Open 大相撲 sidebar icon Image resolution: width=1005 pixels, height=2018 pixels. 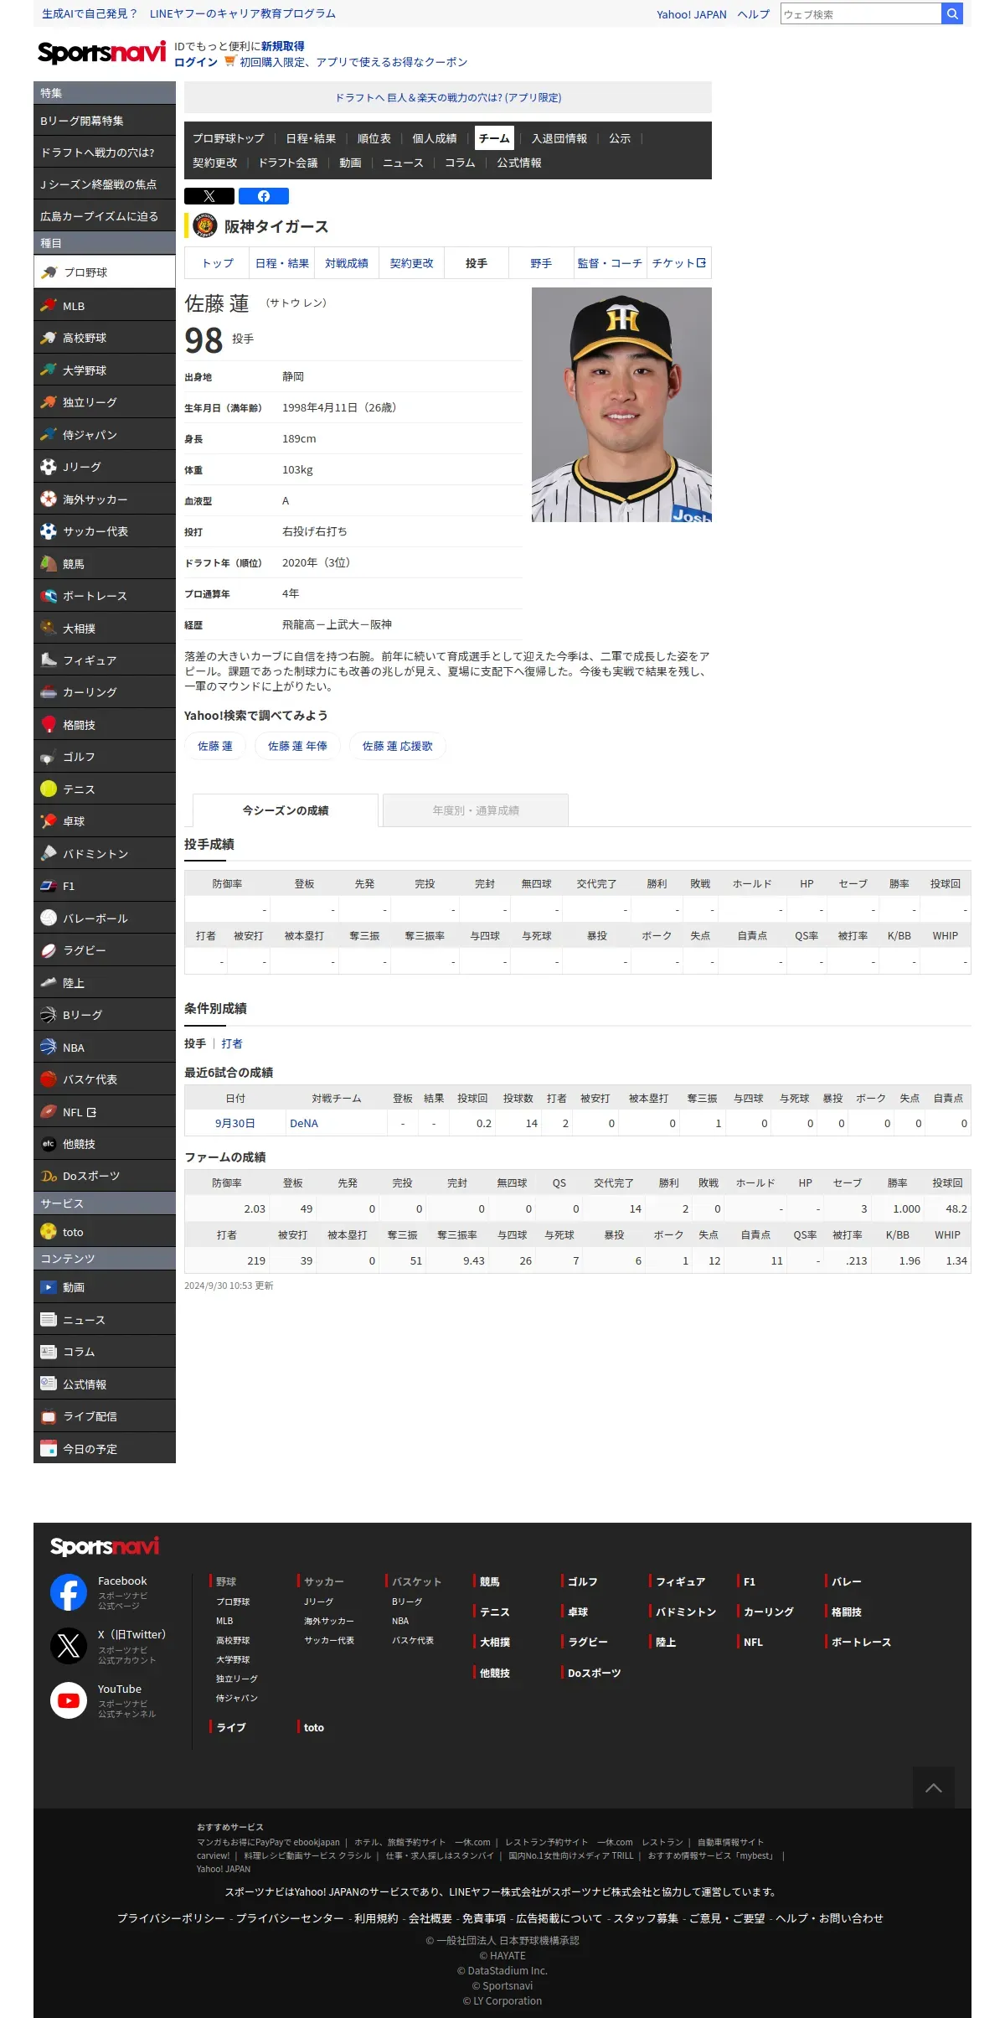pyautogui.click(x=49, y=629)
